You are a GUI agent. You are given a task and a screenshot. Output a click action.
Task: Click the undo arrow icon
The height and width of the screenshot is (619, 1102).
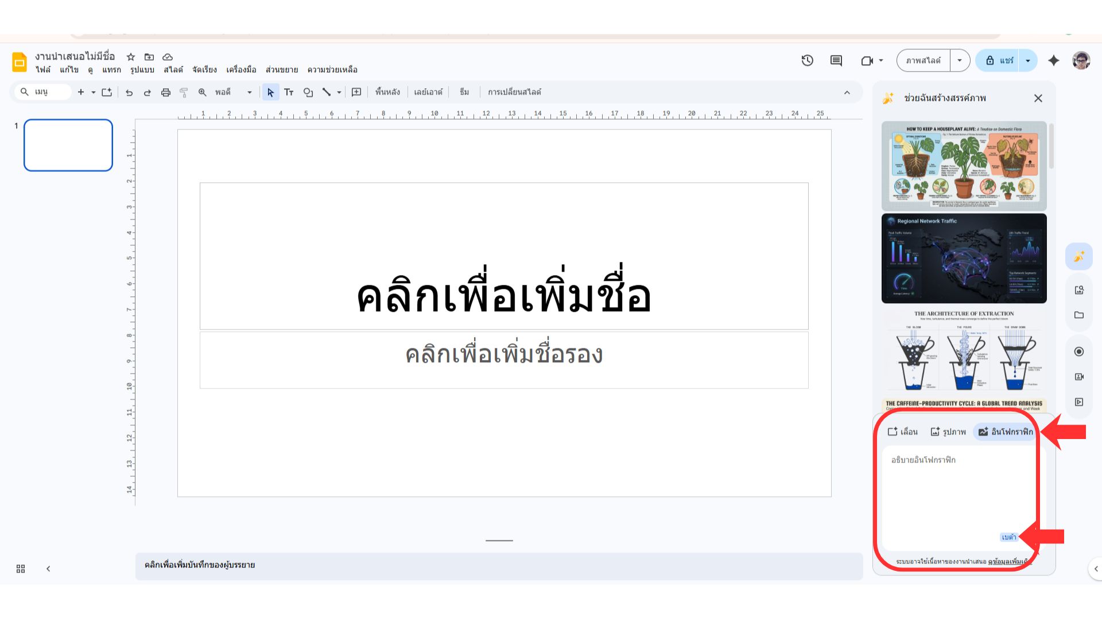129,92
